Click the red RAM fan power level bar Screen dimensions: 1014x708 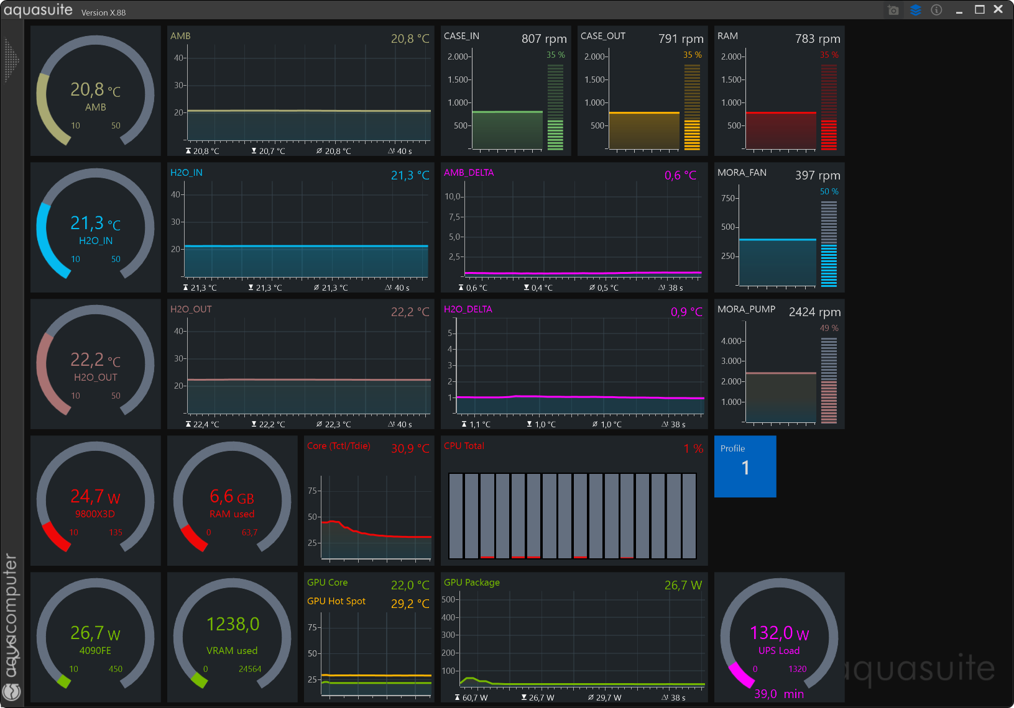click(x=829, y=107)
